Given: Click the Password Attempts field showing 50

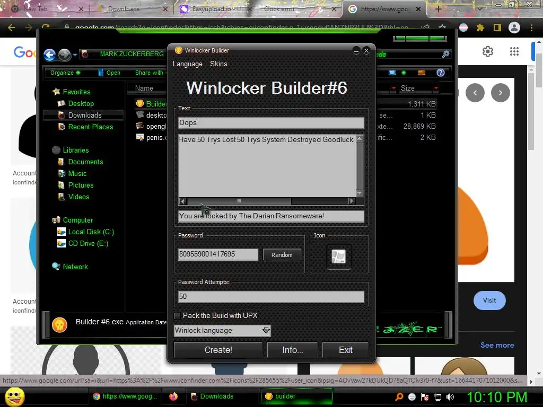Looking at the screenshot, I should tap(271, 297).
